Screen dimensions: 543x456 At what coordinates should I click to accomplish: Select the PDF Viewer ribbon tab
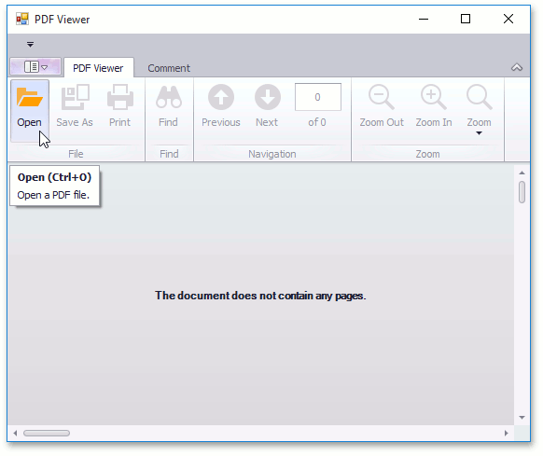98,68
